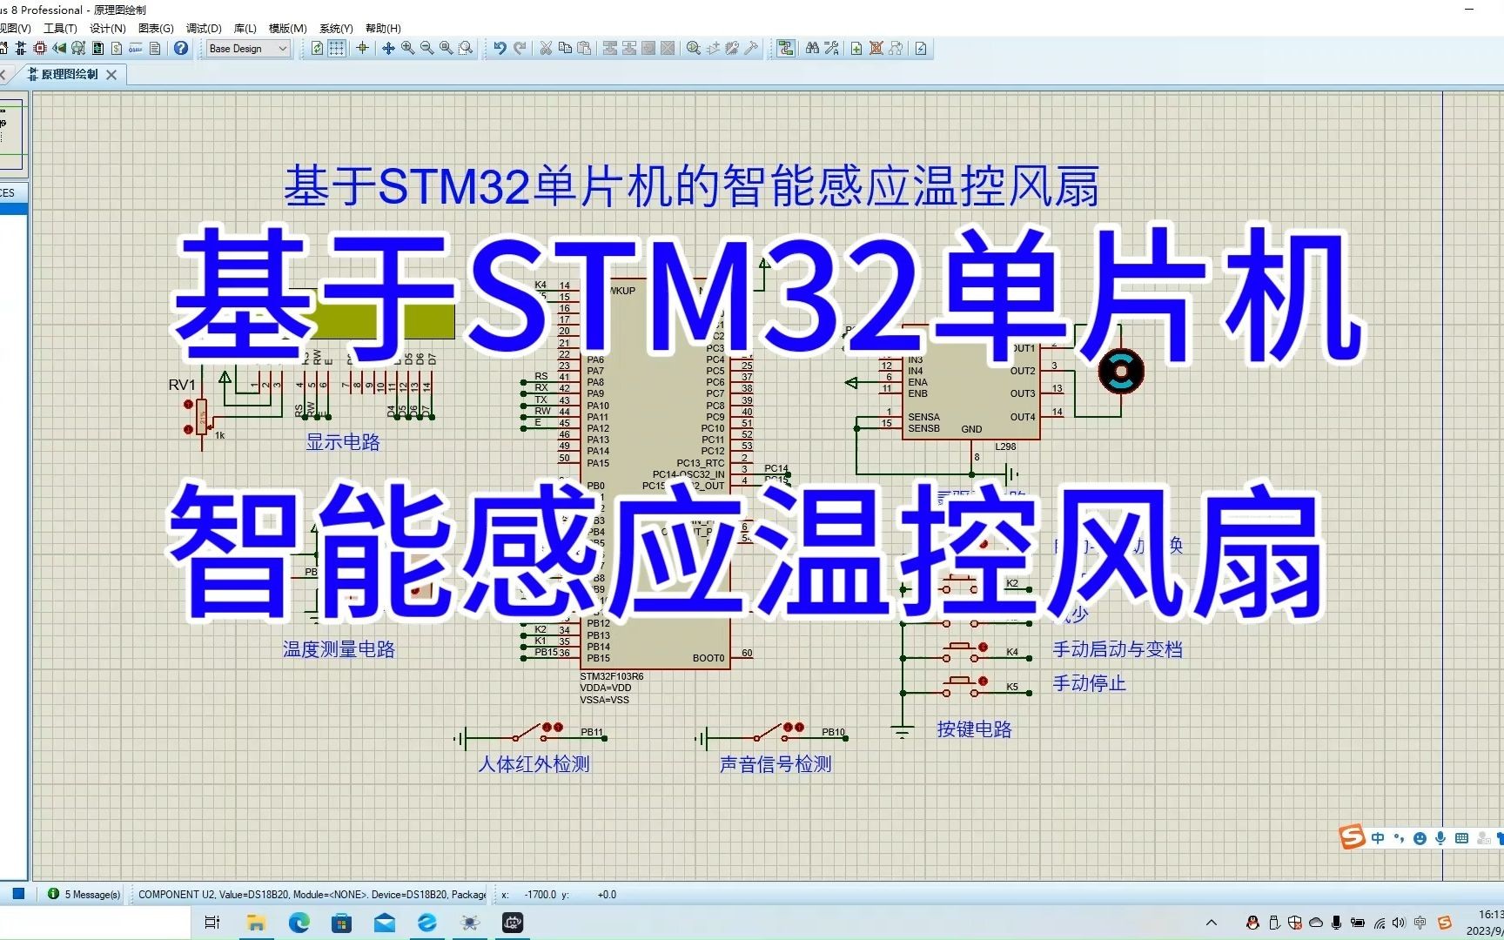
Task: Open the Project Notes icon
Action: (155, 48)
